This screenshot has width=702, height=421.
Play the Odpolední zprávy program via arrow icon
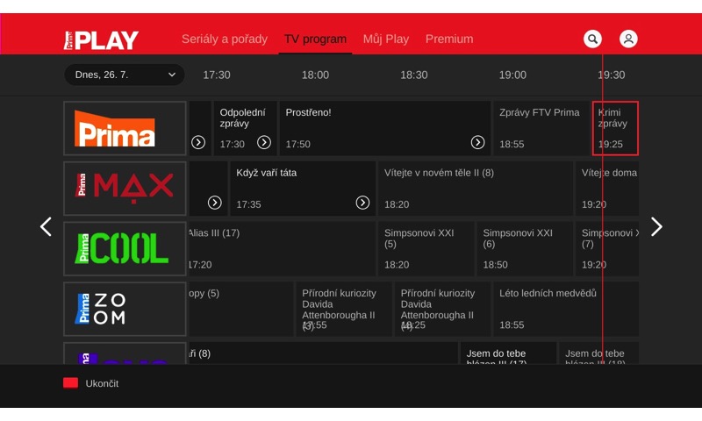click(x=264, y=142)
